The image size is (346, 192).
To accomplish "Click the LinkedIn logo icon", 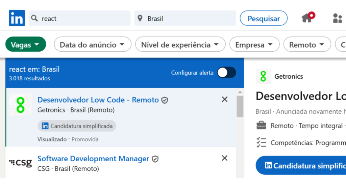I will point(17,18).
